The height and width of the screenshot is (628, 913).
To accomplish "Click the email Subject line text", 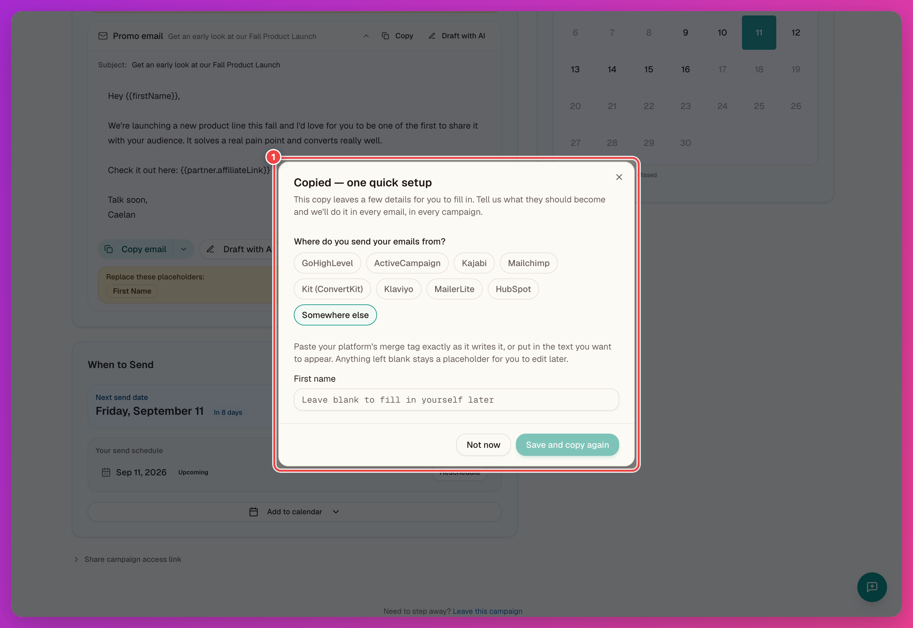I will (206, 65).
